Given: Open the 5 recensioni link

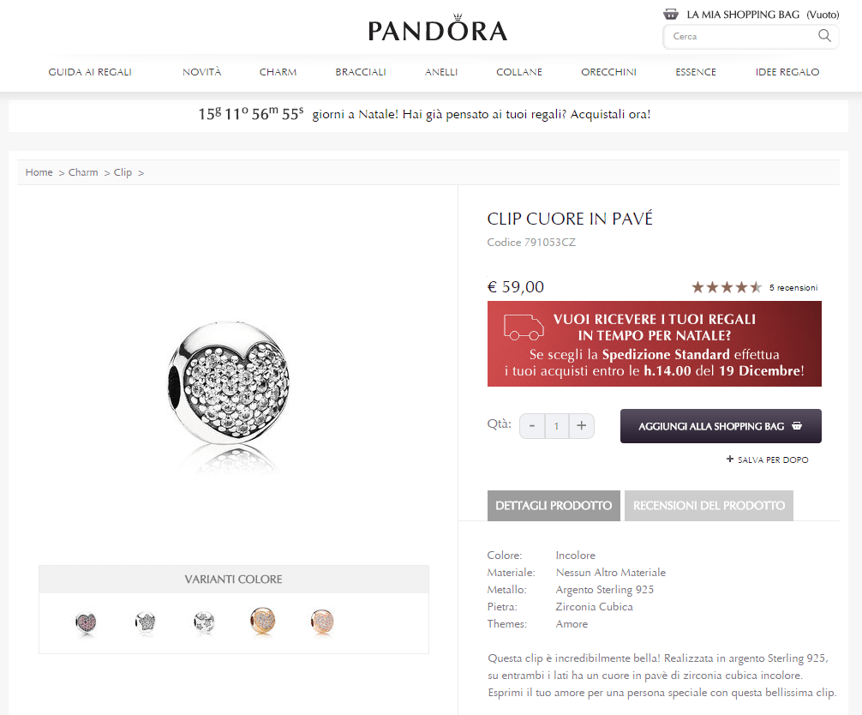Looking at the screenshot, I should (793, 288).
